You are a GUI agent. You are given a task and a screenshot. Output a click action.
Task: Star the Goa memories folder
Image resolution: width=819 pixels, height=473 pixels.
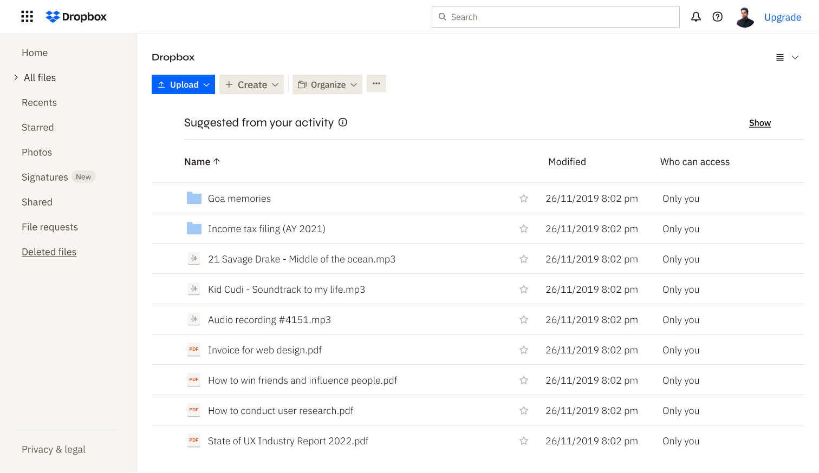[x=524, y=198]
